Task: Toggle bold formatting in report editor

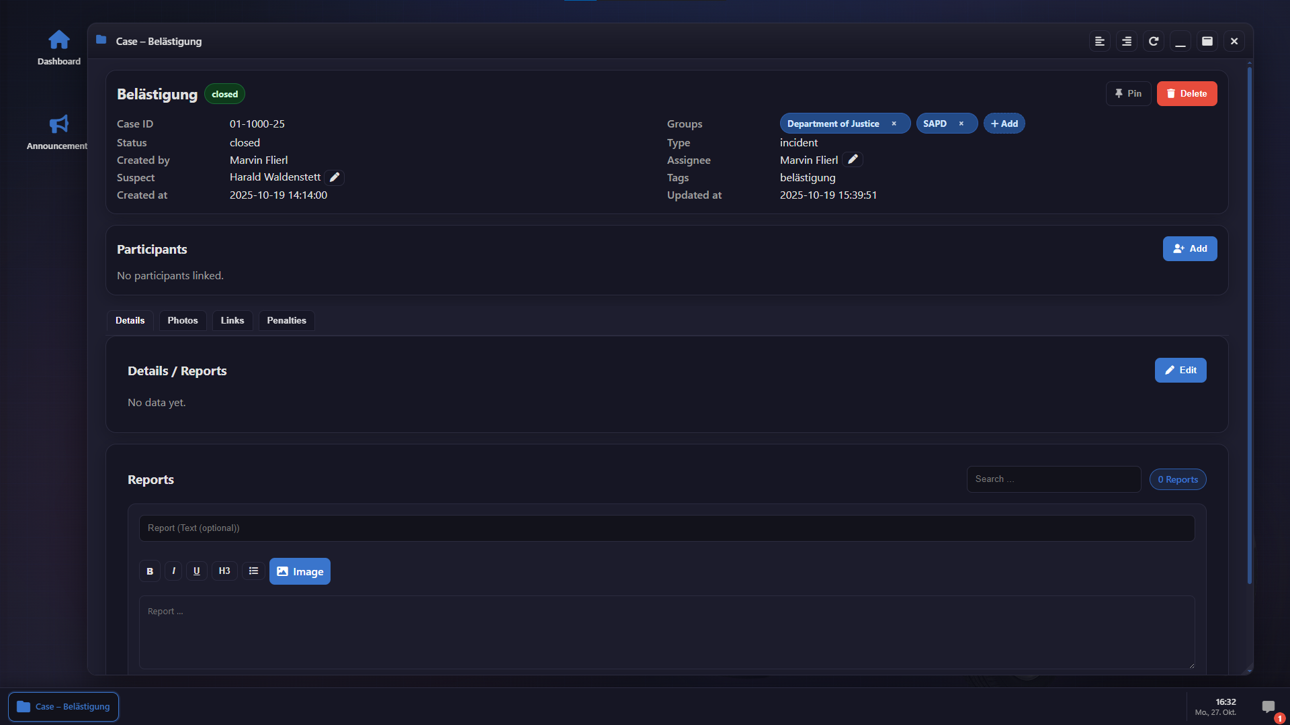Action: 150,571
